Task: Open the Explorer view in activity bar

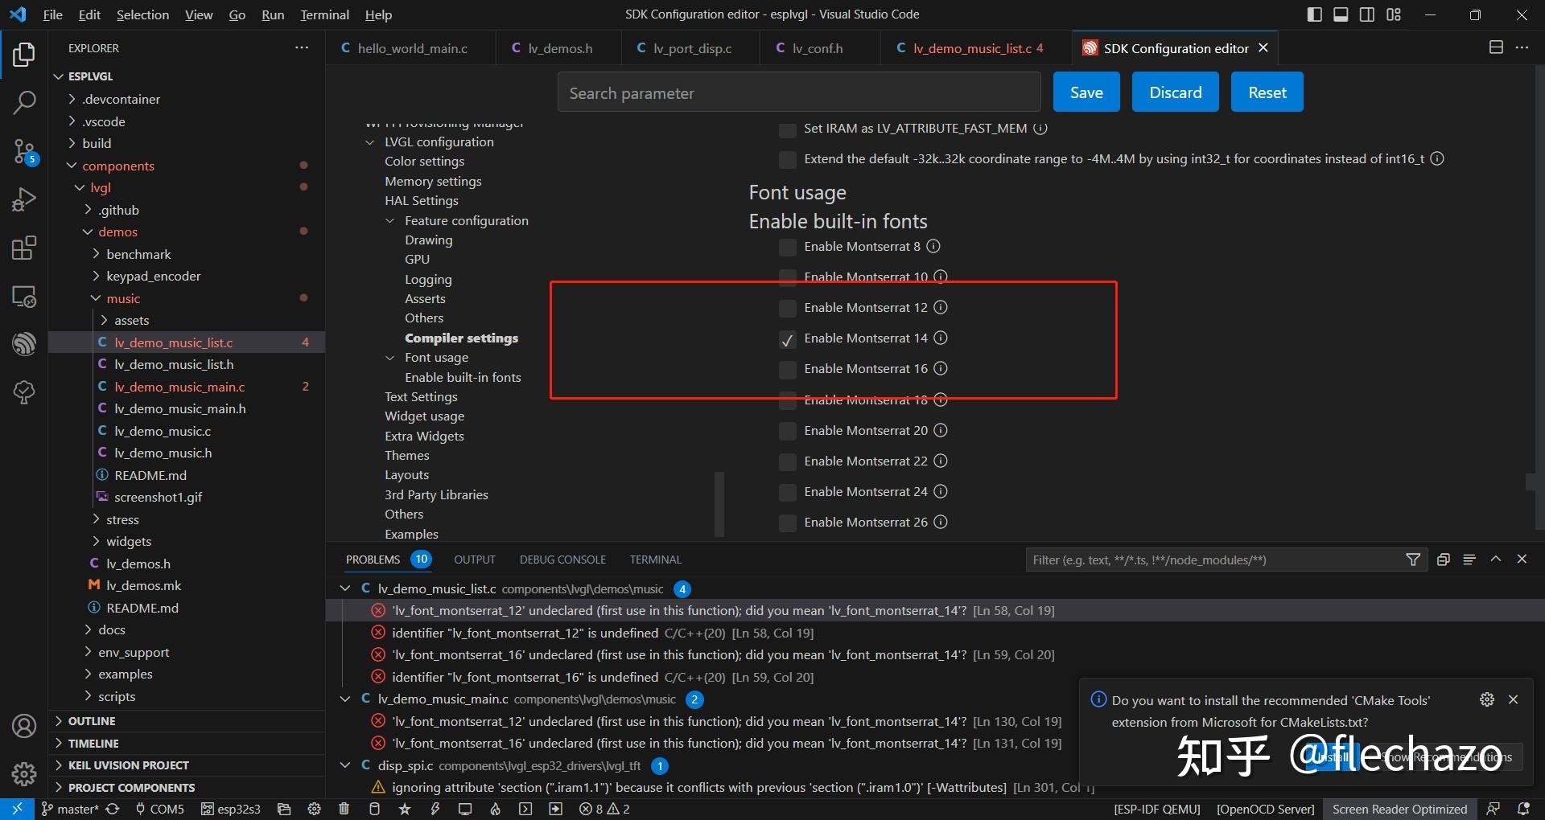Action: [x=24, y=55]
